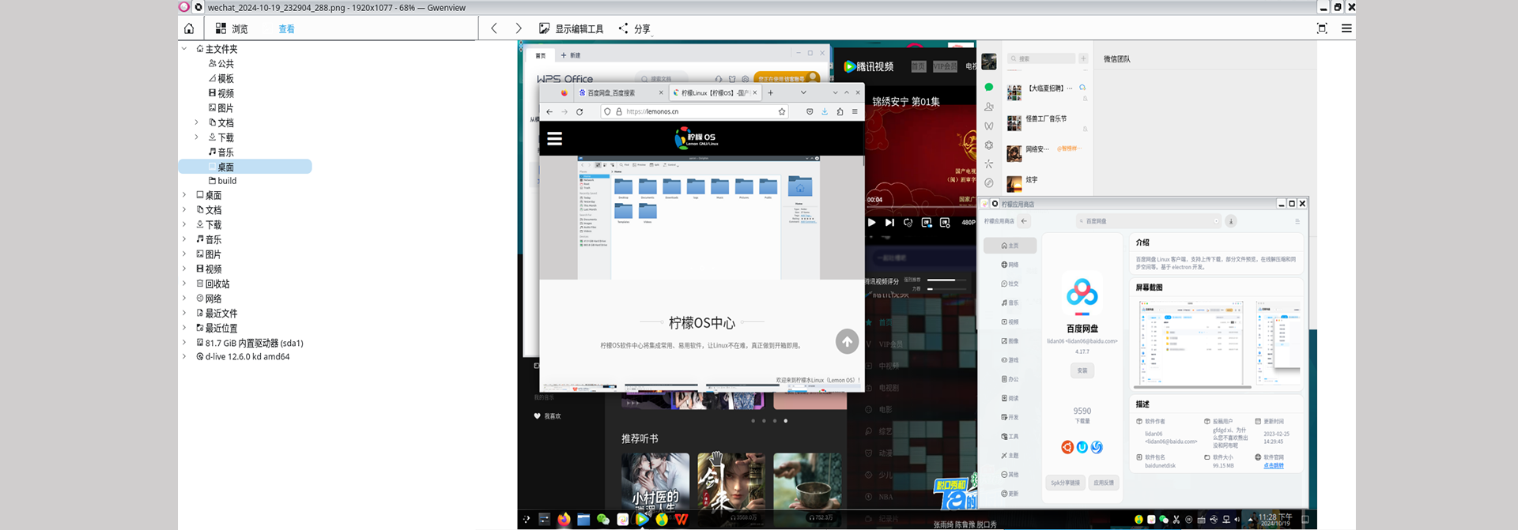Click the displayed wechat screenshot image

coord(917,285)
